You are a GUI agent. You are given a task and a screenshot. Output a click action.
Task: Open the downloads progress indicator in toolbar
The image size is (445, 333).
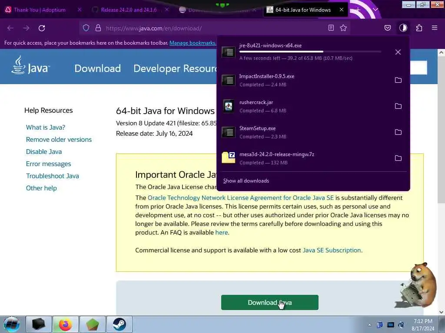coord(403,28)
